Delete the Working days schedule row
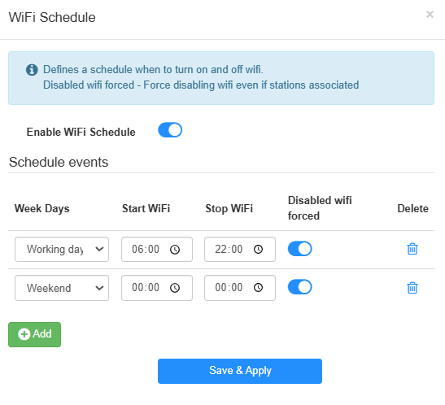The height and width of the screenshot is (405, 445). coord(412,249)
